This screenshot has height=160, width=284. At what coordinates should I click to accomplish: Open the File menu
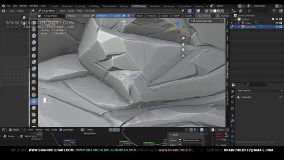[8, 6]
